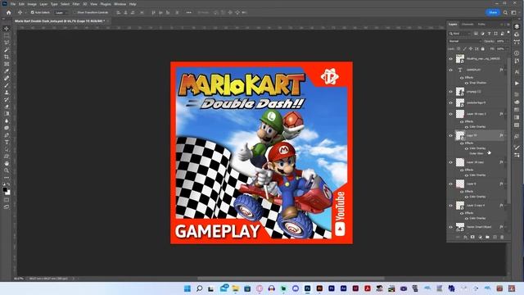Select the Crop tool
524x295 pixels.
(x=7, y=57)
